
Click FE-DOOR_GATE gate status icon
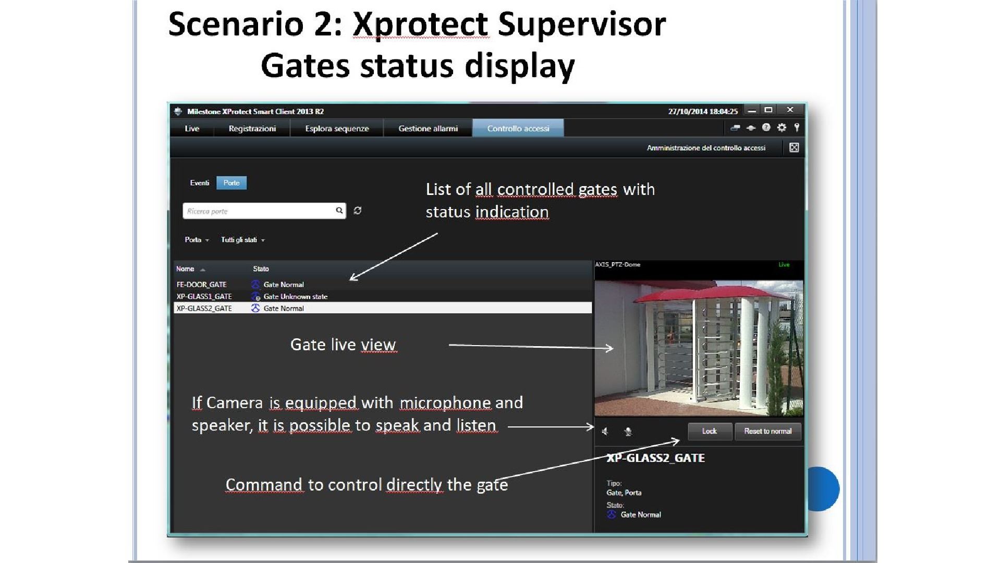tap(255, 285)
